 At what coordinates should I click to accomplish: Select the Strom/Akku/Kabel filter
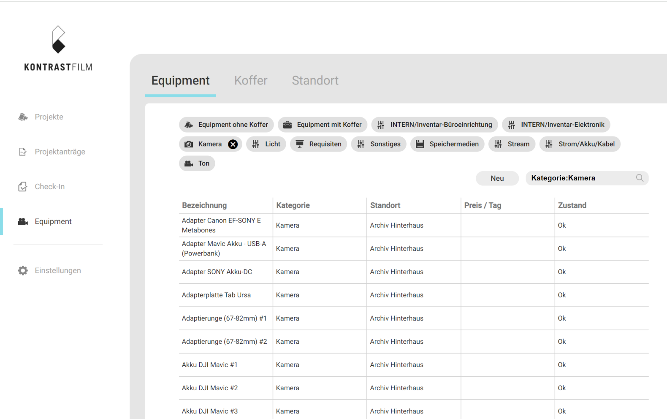(x=580, y=144)
